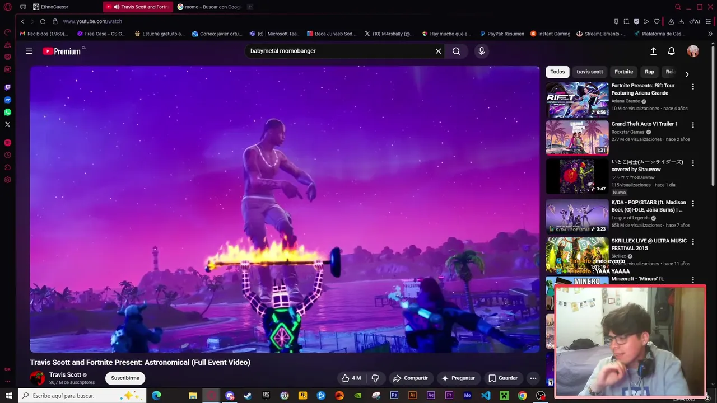Dislike the video with thumbs down

[375, 378]
